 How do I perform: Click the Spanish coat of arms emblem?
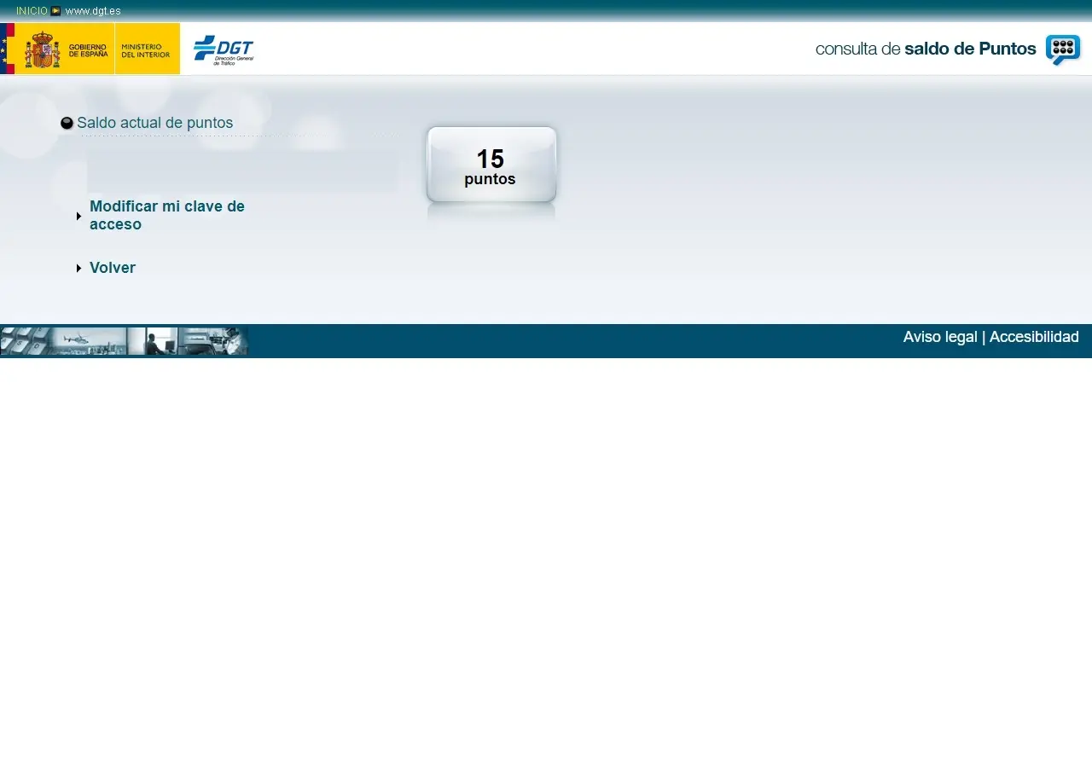42,49
